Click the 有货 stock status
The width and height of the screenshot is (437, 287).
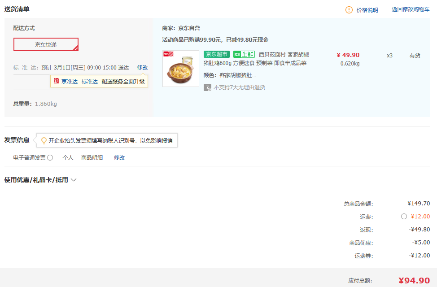415,56
